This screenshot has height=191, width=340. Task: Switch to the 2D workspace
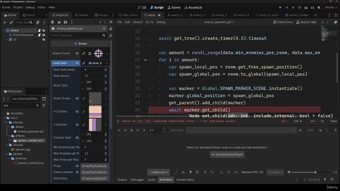(142, 7)
